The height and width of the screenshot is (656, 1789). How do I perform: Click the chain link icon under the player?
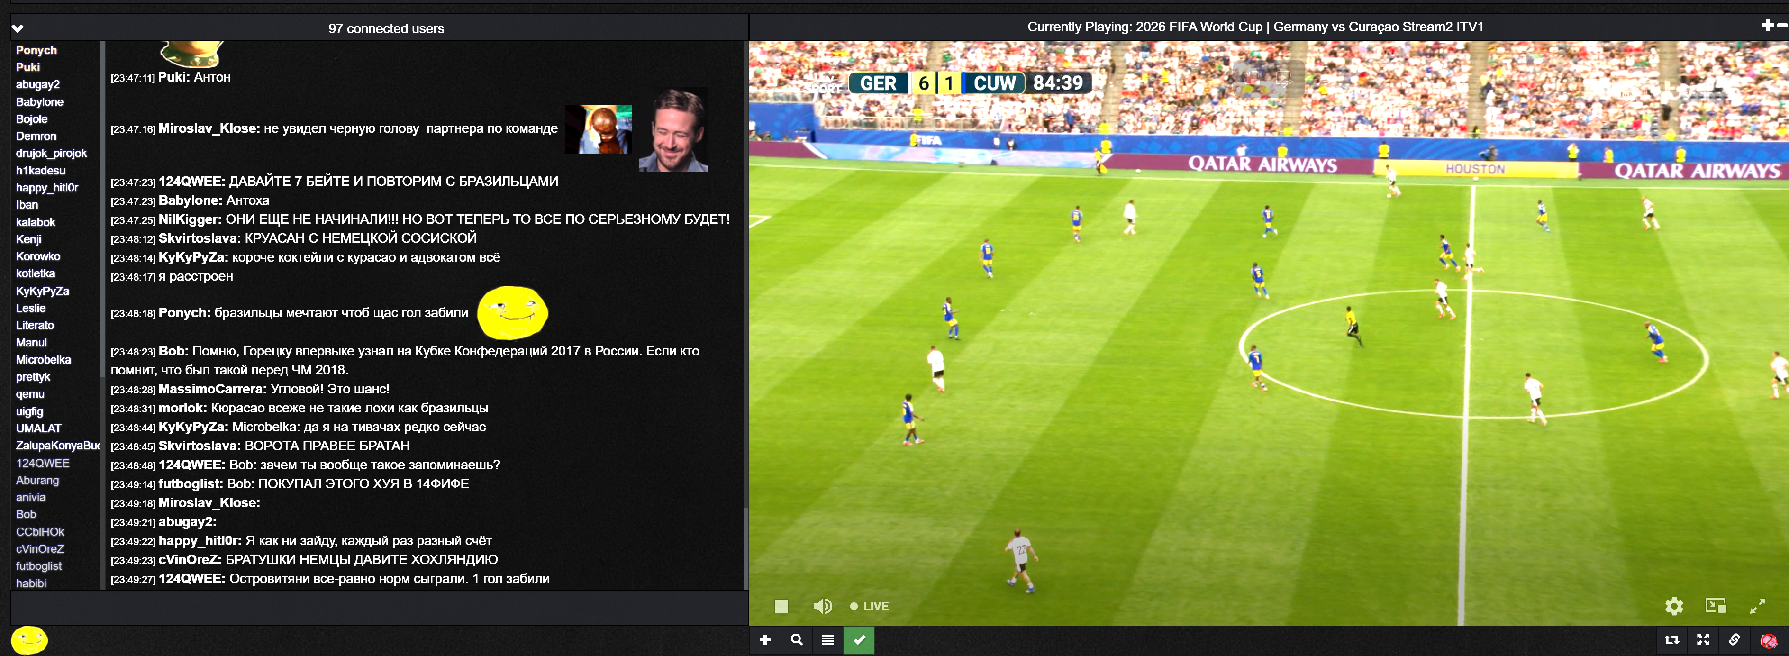tap(1734, 640)
